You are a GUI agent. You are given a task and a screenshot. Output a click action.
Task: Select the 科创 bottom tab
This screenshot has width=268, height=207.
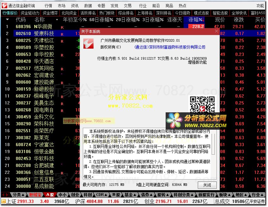[x=88, y=195]
